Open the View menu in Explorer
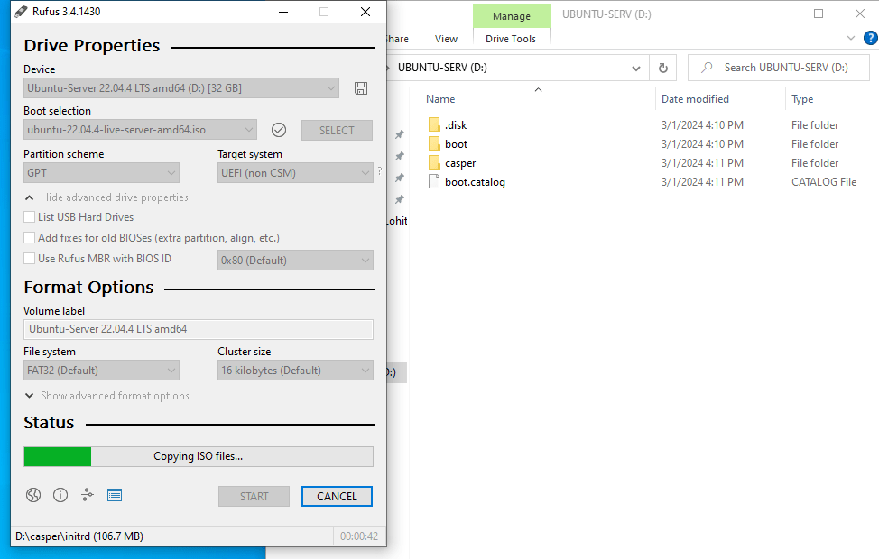Image resolution: width=879 pixels, height=559 pixels. 446,39
